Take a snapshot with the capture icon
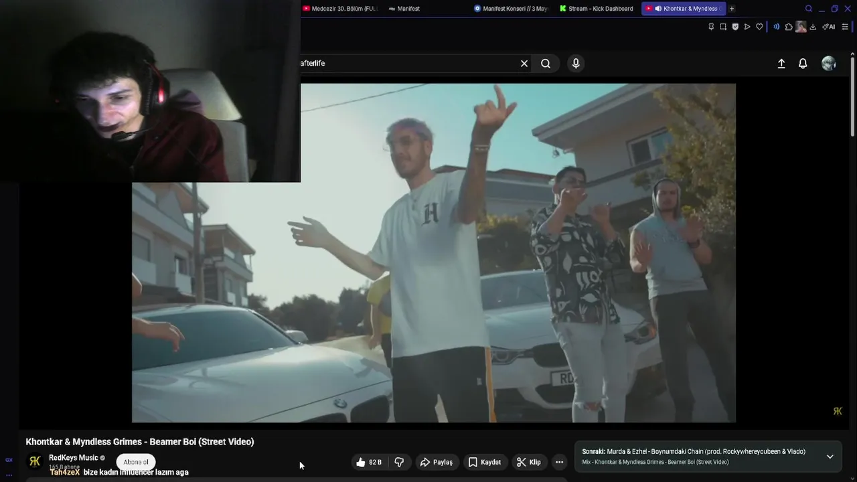 (723, 27)
